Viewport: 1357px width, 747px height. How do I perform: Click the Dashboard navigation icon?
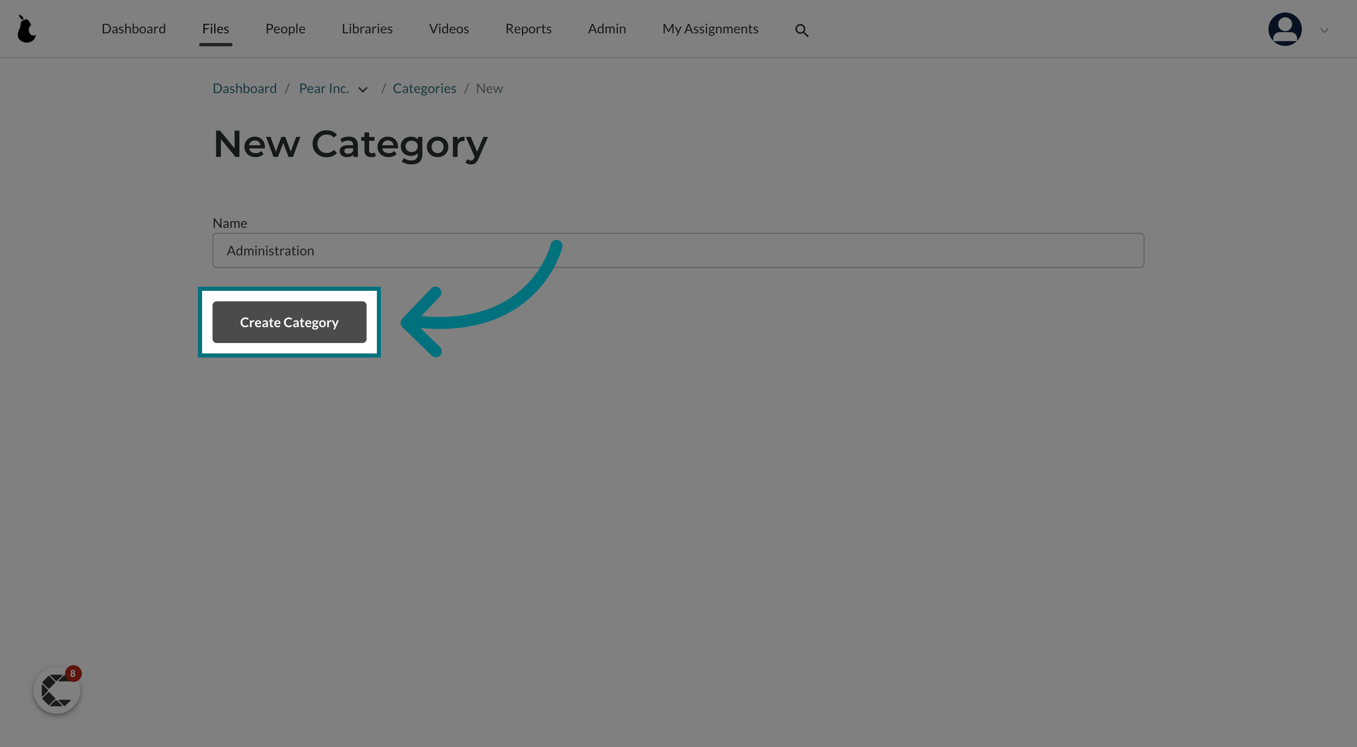pyautogui.click(x=27, y=28)
